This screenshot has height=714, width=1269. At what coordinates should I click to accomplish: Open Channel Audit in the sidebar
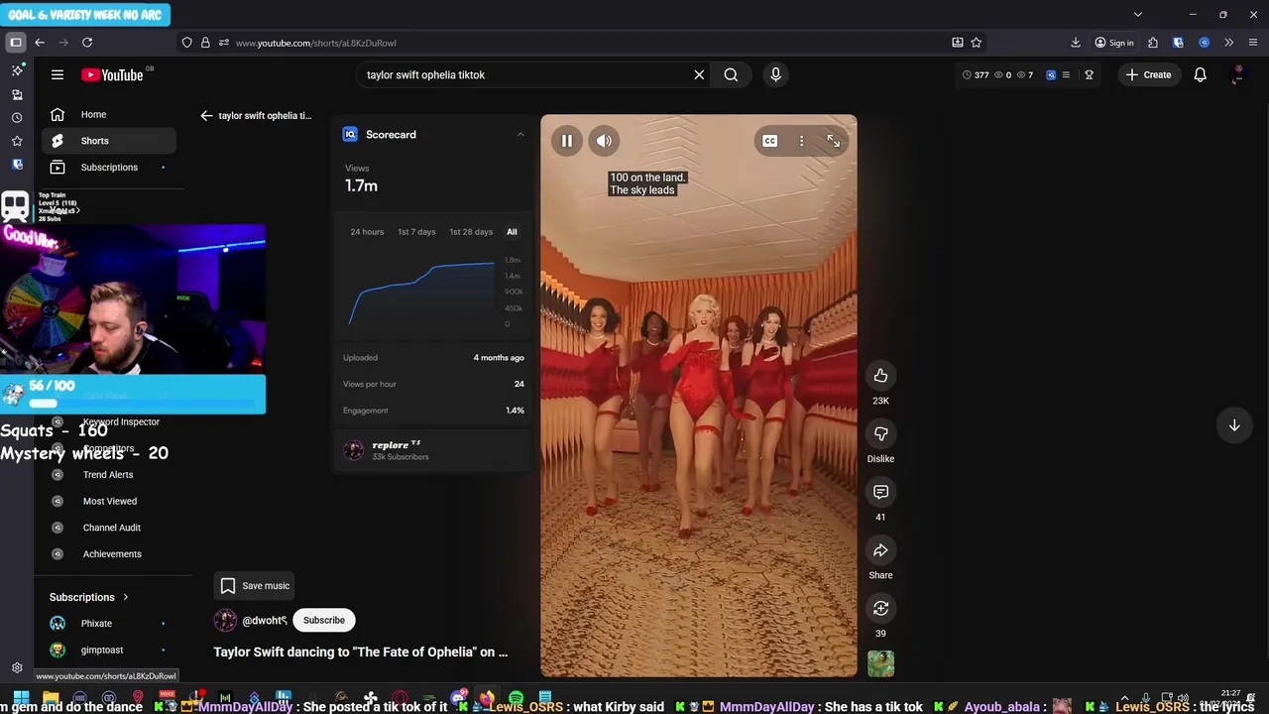pyautogui.click(x=112, y=528)
